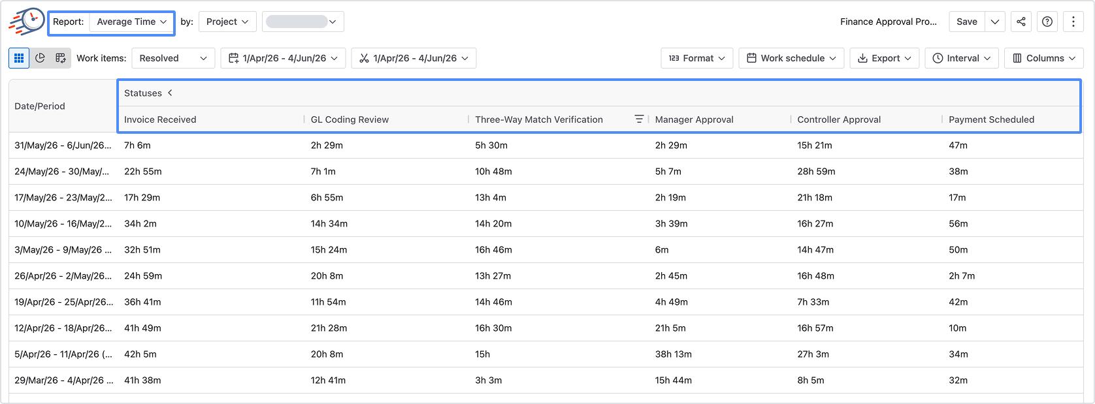
Task: Click the Payment Scheduled column header
Action: tap(992, 119)
